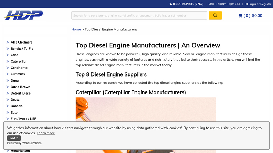Dismiss cookie notice with Got it!

tap(14, 138)
